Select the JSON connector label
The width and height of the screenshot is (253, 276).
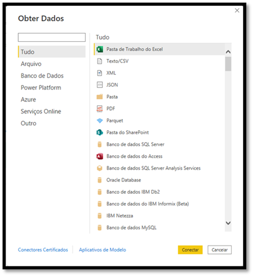[x=112, y=85]
